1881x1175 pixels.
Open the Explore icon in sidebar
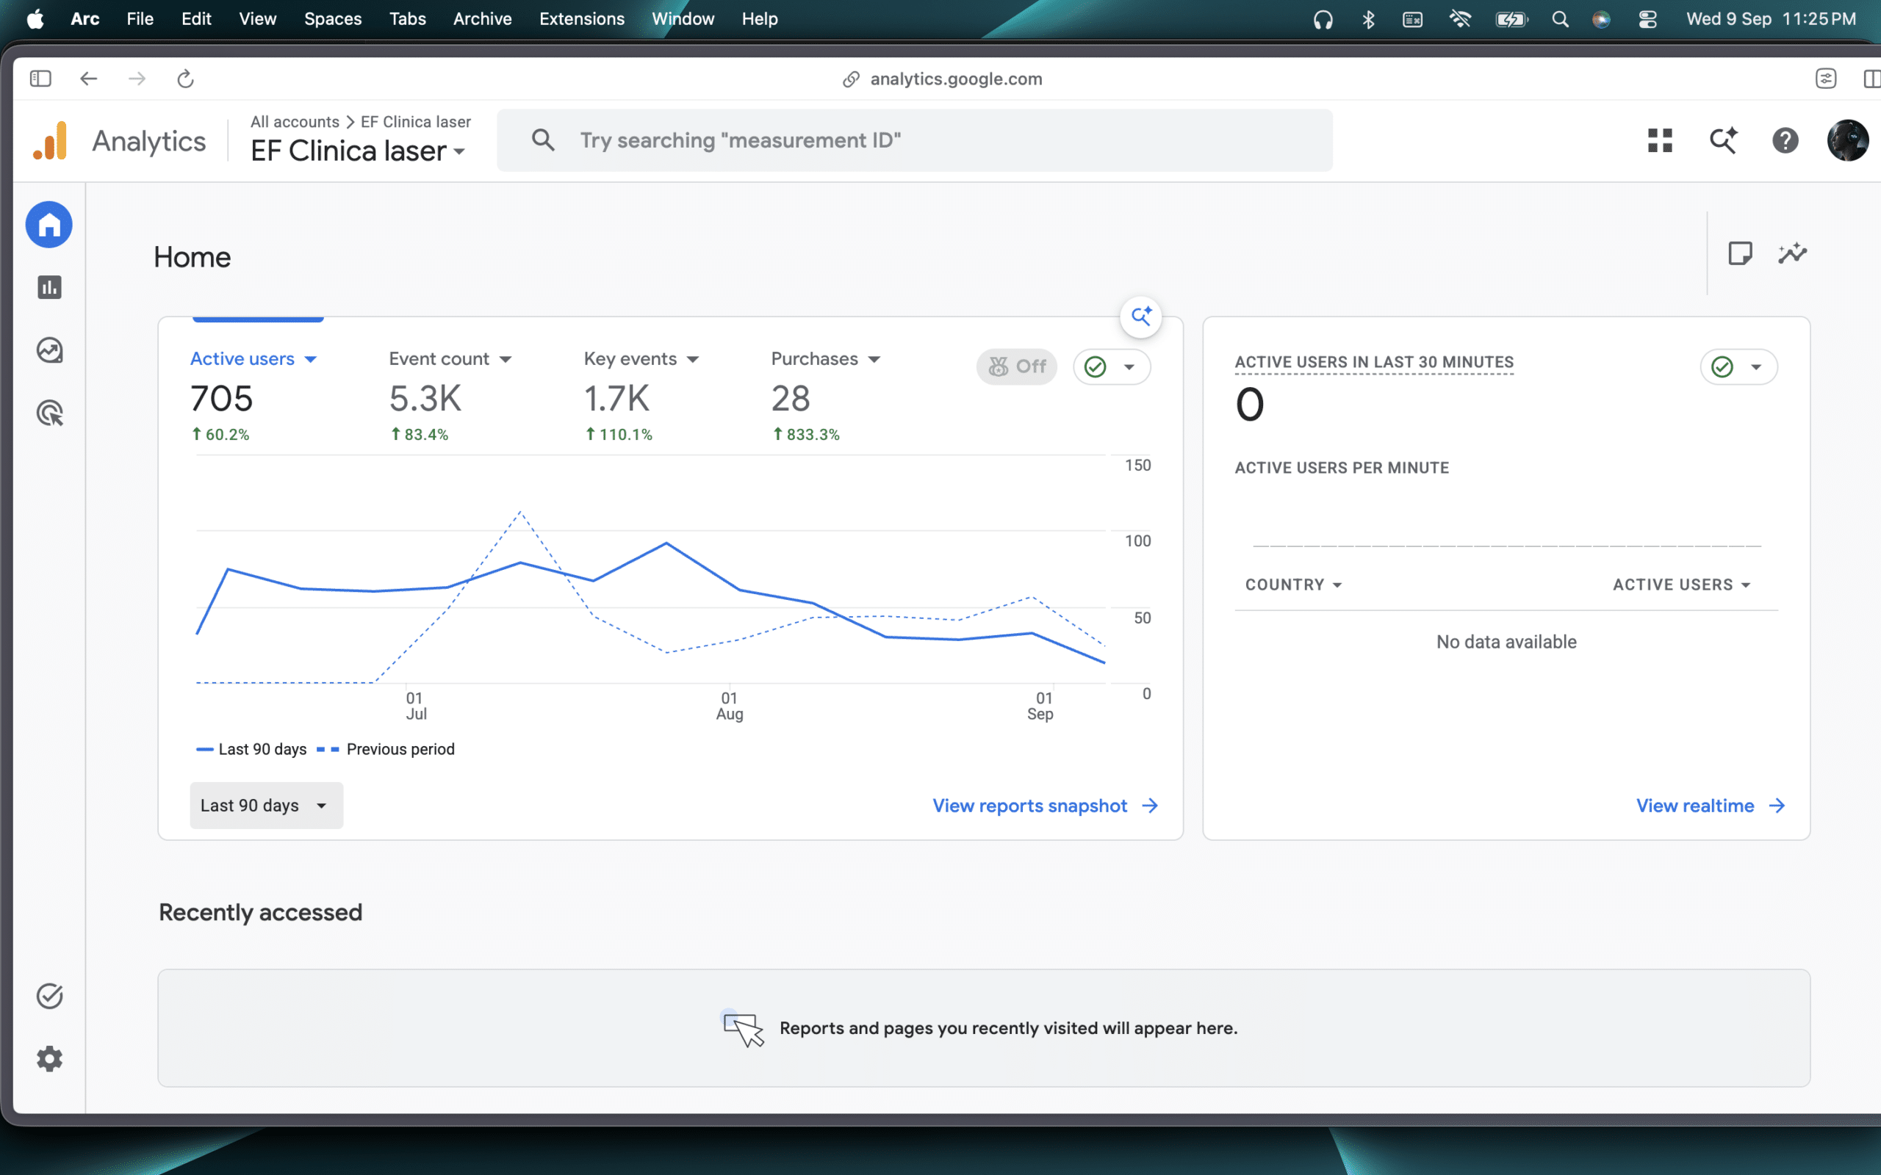point(49,350)
